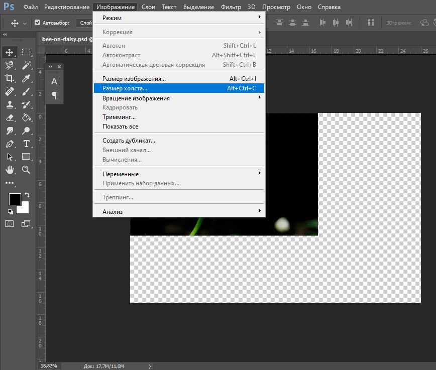Open the Слои menu
The image size is (436, 370).
click(x=148, y=7)
